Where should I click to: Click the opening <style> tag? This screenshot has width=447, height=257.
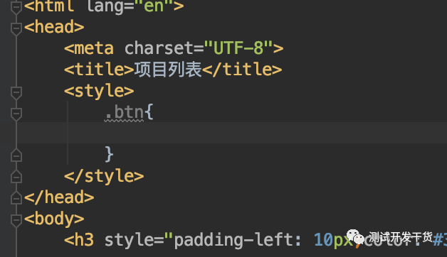[99, 91]
